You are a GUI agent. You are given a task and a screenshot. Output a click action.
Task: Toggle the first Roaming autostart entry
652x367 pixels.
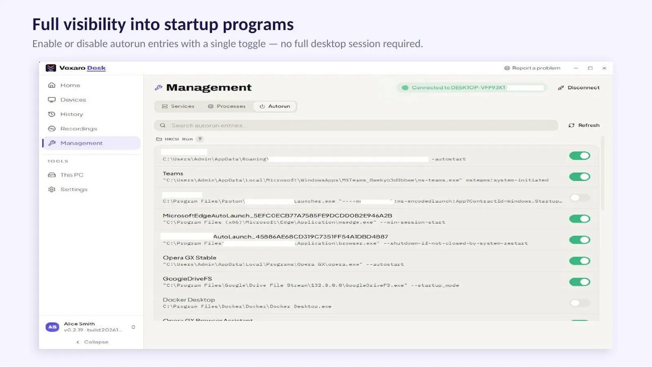click(579, 156)
